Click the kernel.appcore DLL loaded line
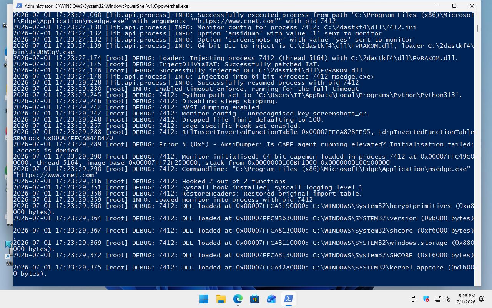 pos(243,271)
